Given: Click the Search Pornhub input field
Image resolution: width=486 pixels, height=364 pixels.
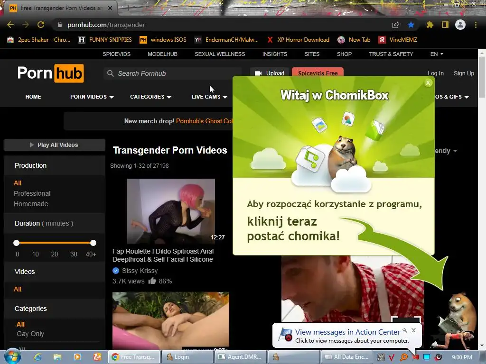Looking at the screenshot, I should [x=172, y=73].
